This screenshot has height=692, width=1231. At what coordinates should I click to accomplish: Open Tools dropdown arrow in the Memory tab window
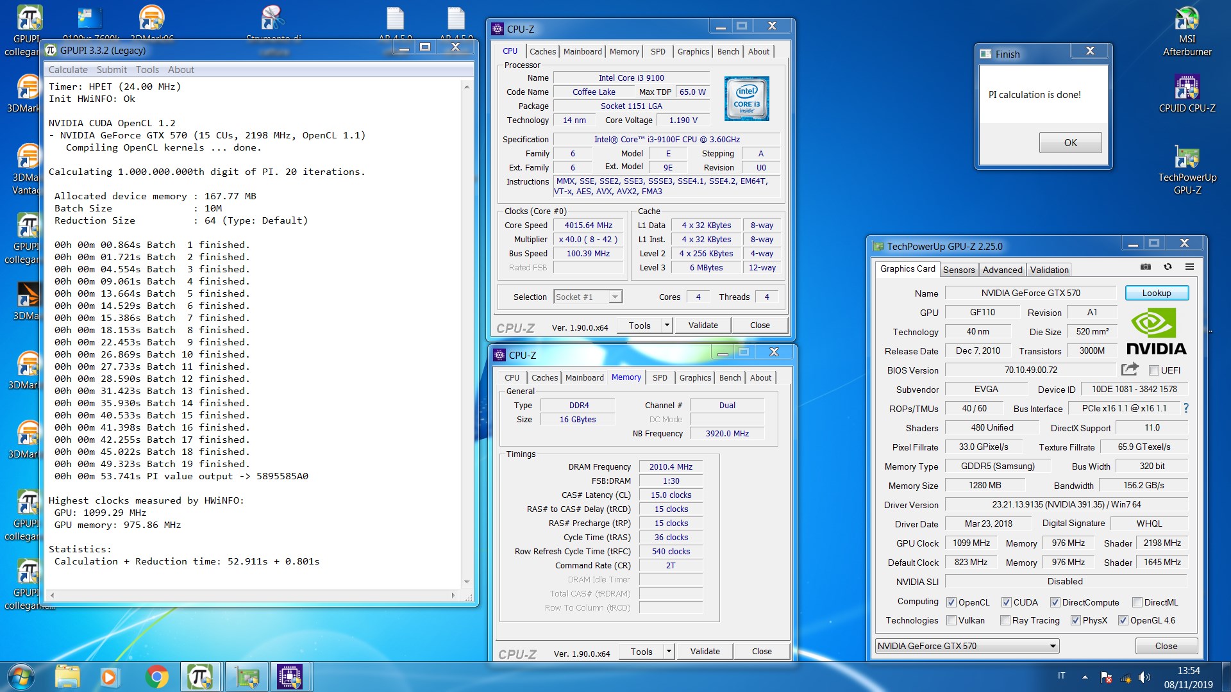(x=669, y=652)
